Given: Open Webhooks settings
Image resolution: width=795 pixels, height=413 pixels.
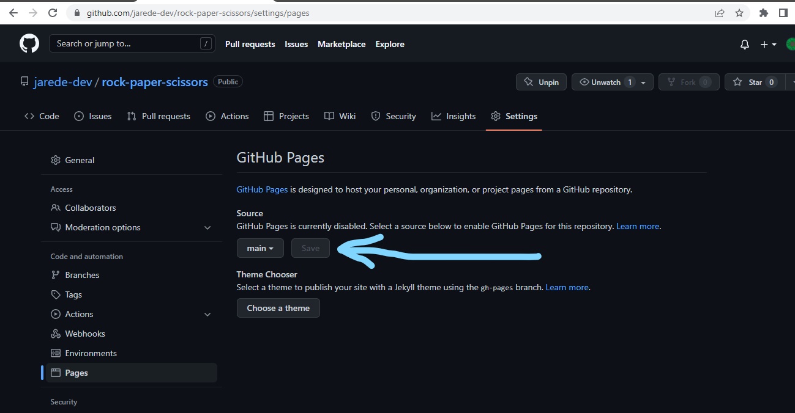Looking at the screenshot, I should (131, 334).
